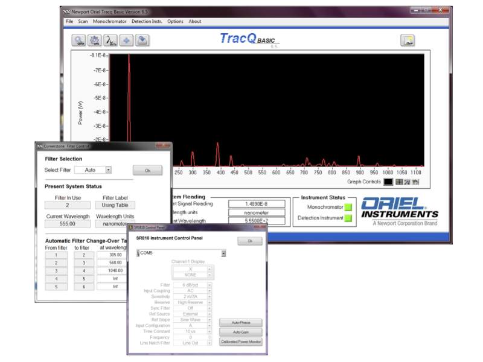483x362 pixels.
Task: Click the plus toolbar icon
Action: 126,40
